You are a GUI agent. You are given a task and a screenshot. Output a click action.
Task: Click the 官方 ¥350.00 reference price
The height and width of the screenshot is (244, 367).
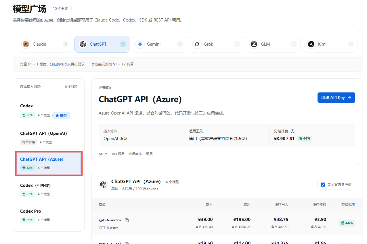coord(241,227)
